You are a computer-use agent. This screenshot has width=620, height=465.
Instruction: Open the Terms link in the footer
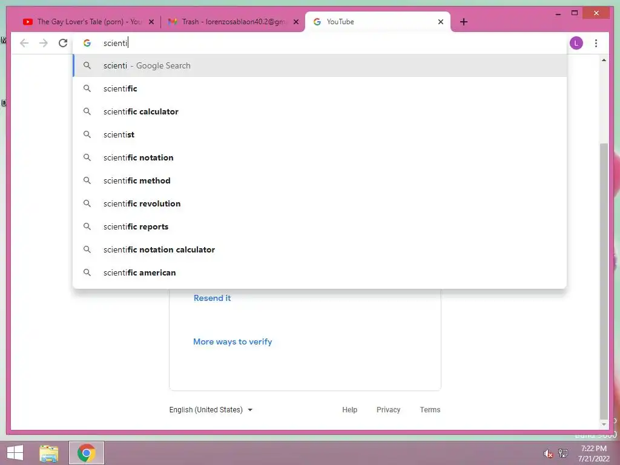click(x=430, y=410)
